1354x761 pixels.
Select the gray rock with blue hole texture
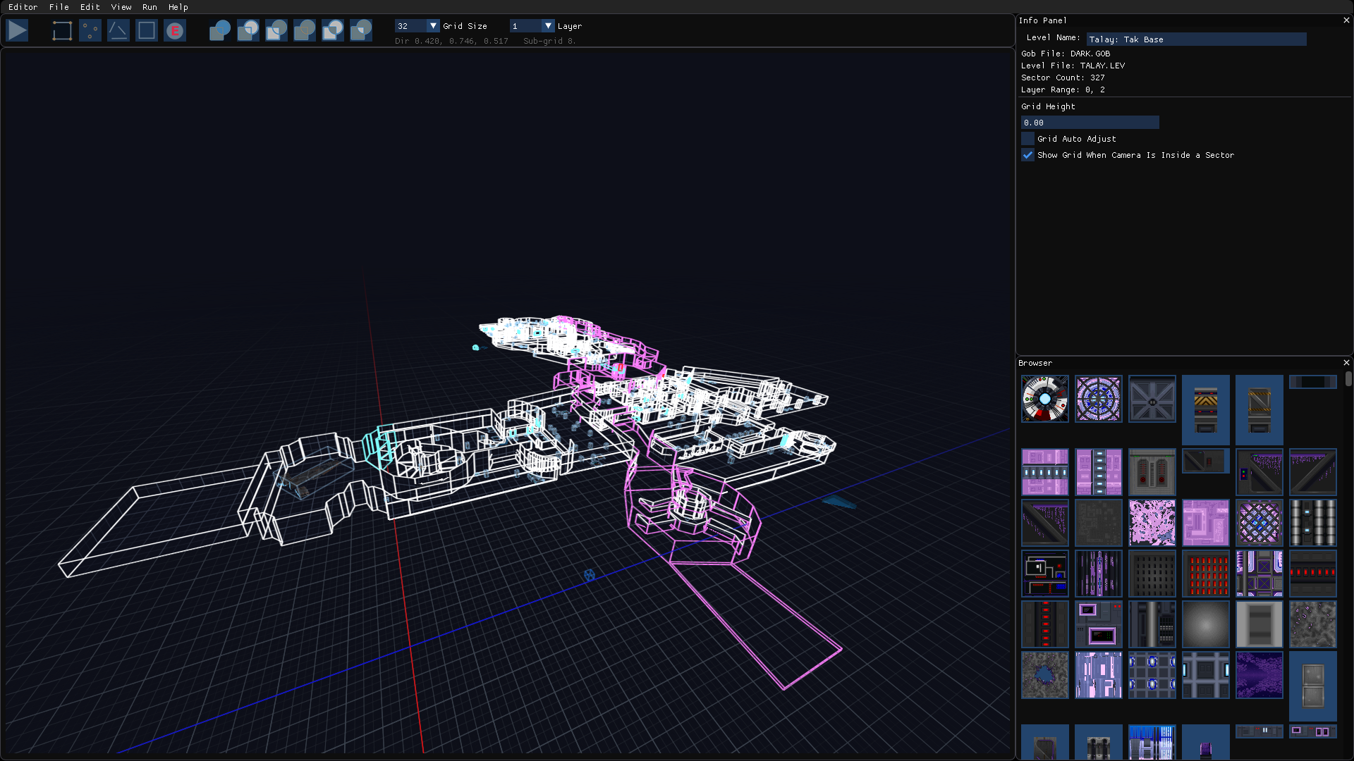pos(1045,675)
